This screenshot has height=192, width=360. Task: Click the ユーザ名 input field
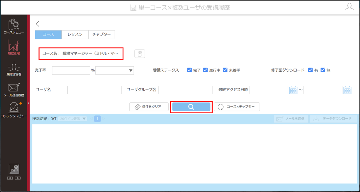pyautogui.click(x=94, y=90)
